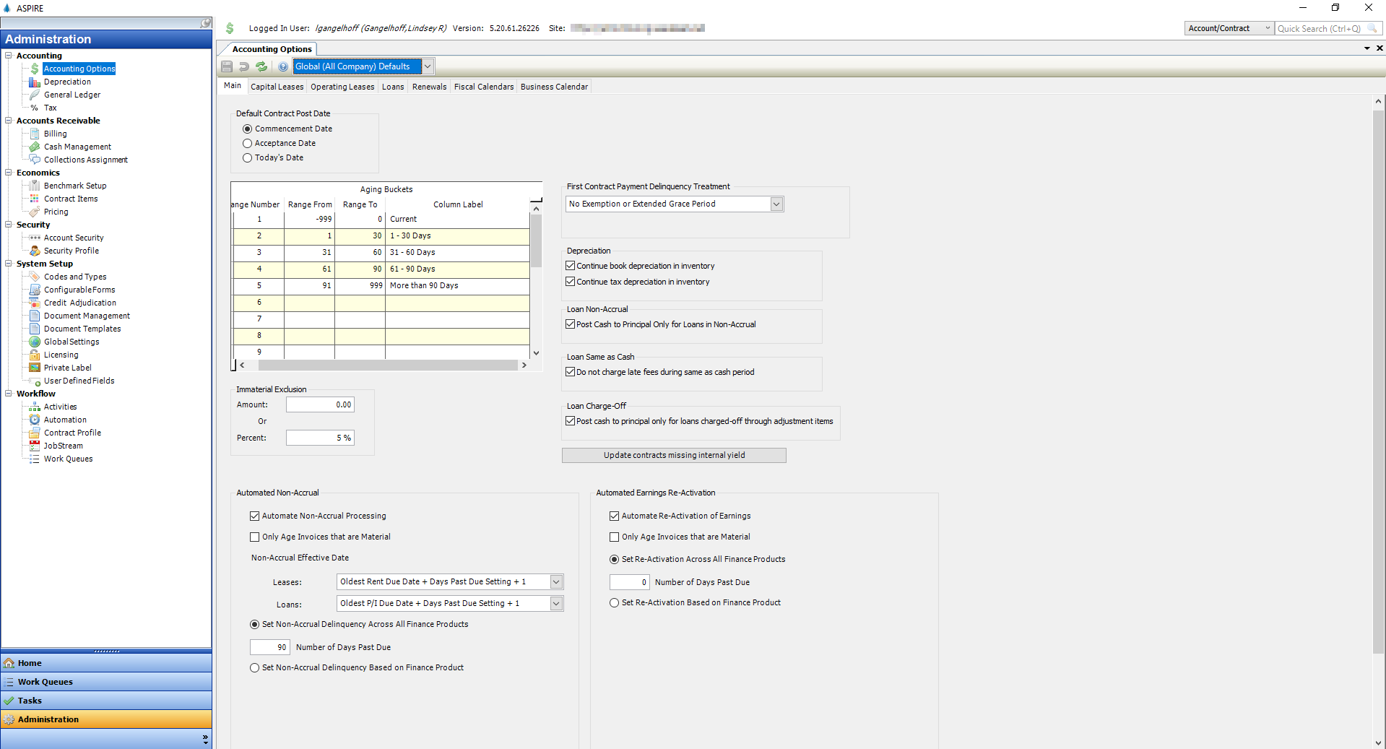Screen dimensions: 1386x749
Task: Uncheck Continue tax depreciation in inventory
Action: click(x=570, y=282)
